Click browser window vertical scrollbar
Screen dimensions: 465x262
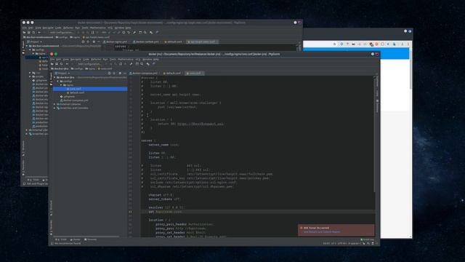[x=411, y=68]
